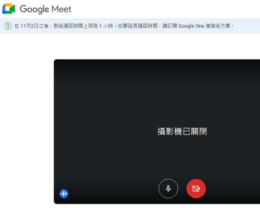Click the circled info icon in the banner
Screen dimensions: 260x208
point(7,26)
